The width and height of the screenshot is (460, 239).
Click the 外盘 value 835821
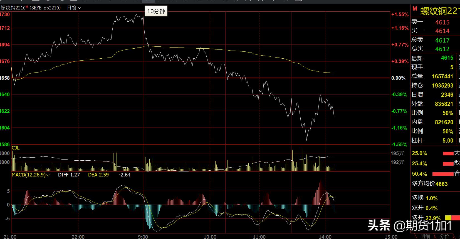tap(444, 104)
